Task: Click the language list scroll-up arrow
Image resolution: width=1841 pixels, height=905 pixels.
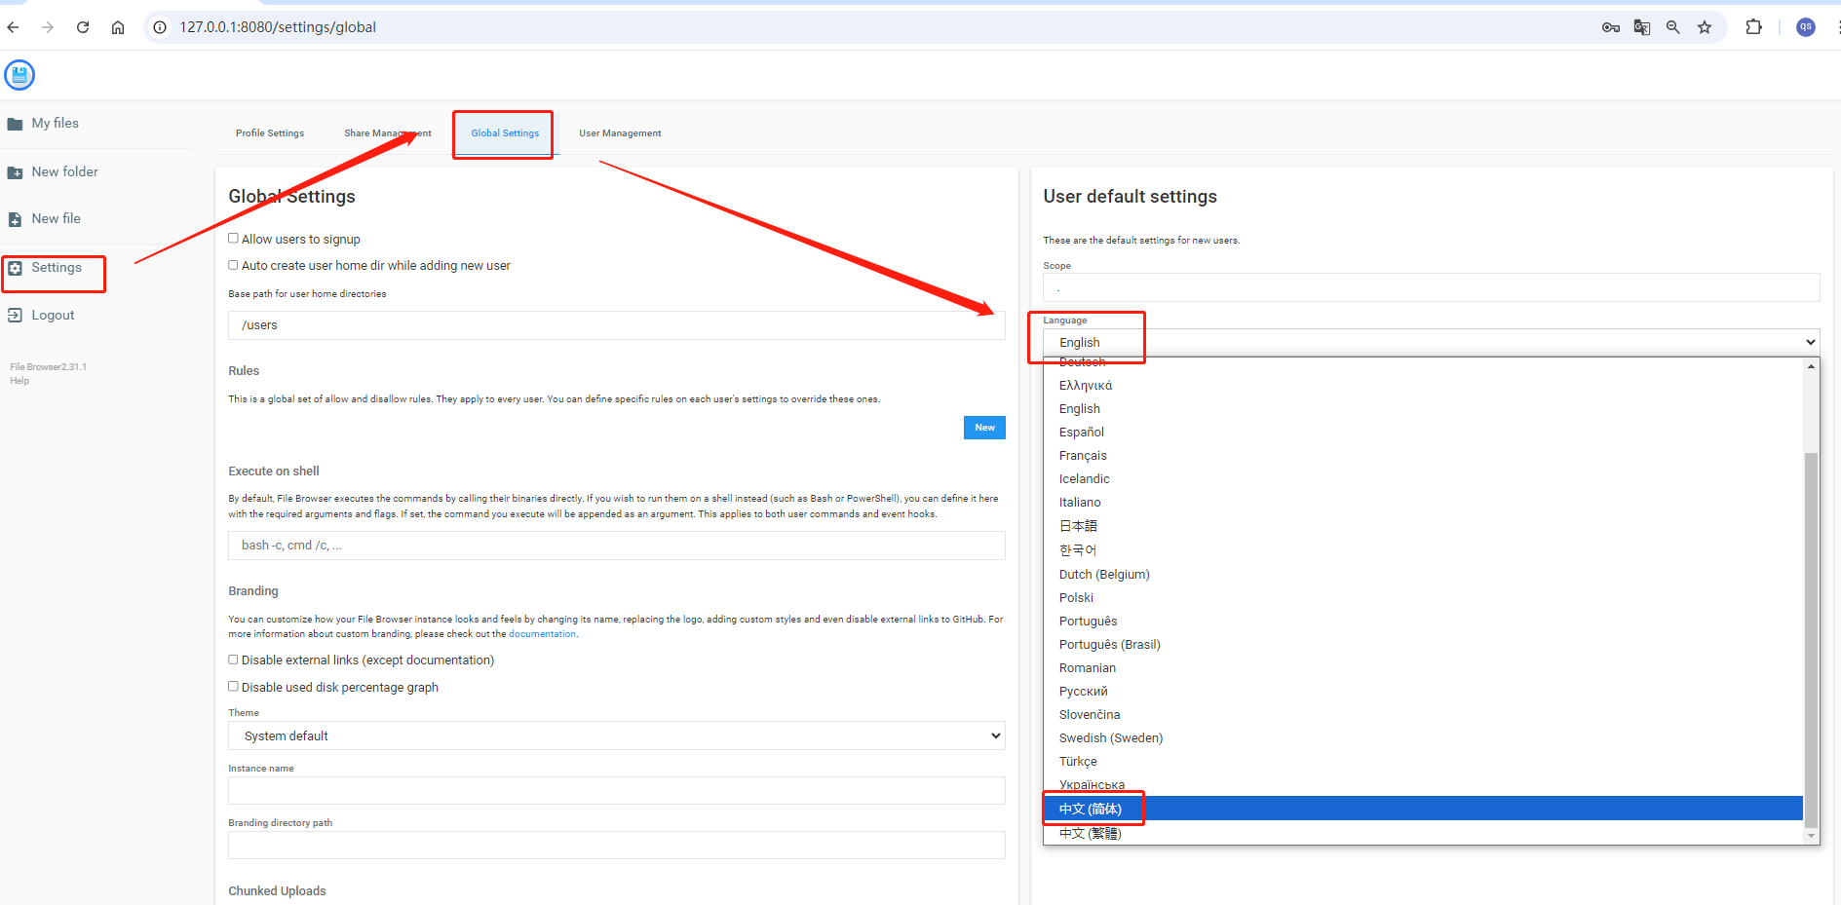Action: (x=1811, y=366)
